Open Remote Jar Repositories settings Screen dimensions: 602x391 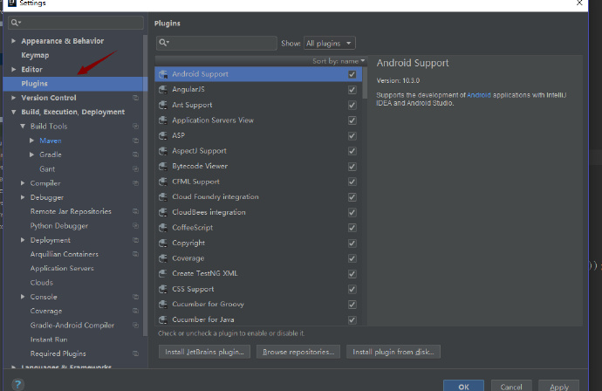pyautogui.click(x=71, y=211)
